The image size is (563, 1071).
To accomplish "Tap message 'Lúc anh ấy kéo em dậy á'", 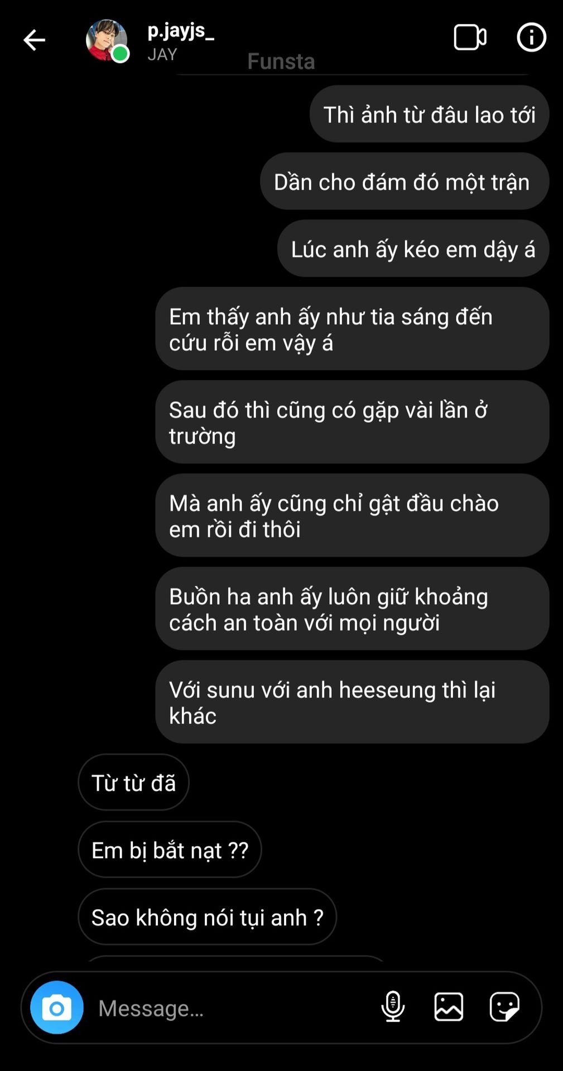I will [413, 249].
